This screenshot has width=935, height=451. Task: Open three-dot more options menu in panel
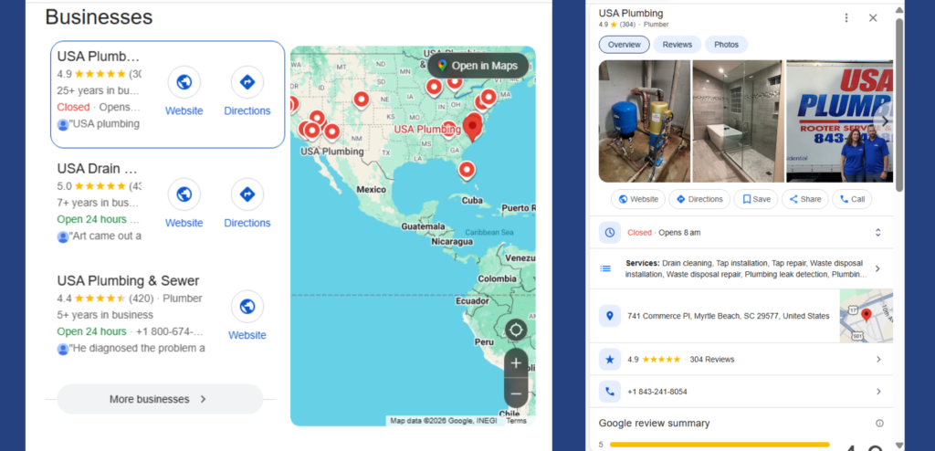[846, 17]
